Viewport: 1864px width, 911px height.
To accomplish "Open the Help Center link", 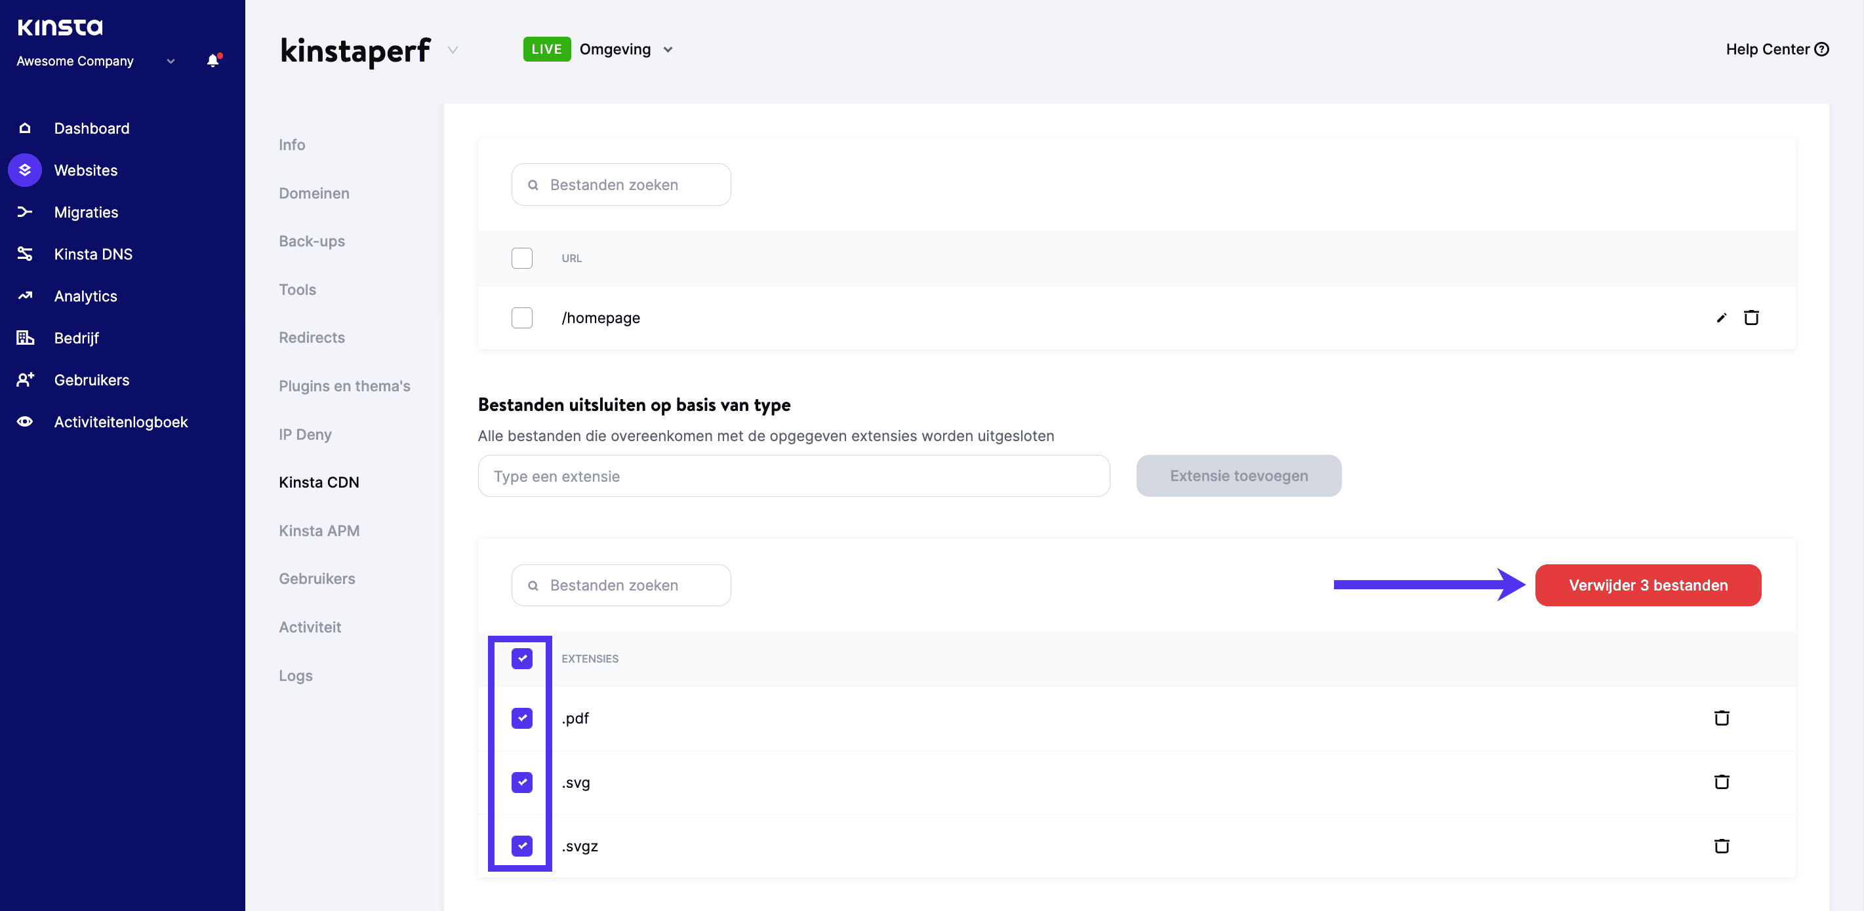I will pyautogui.click(x=1777, y=49).
